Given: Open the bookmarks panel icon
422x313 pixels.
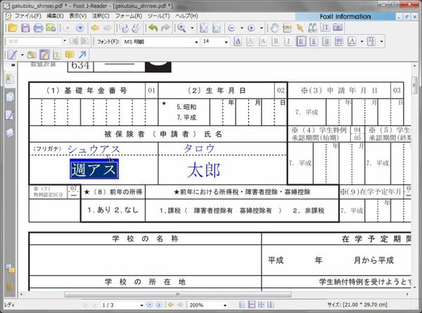Looking at the screenshot, I should [10, 79].
